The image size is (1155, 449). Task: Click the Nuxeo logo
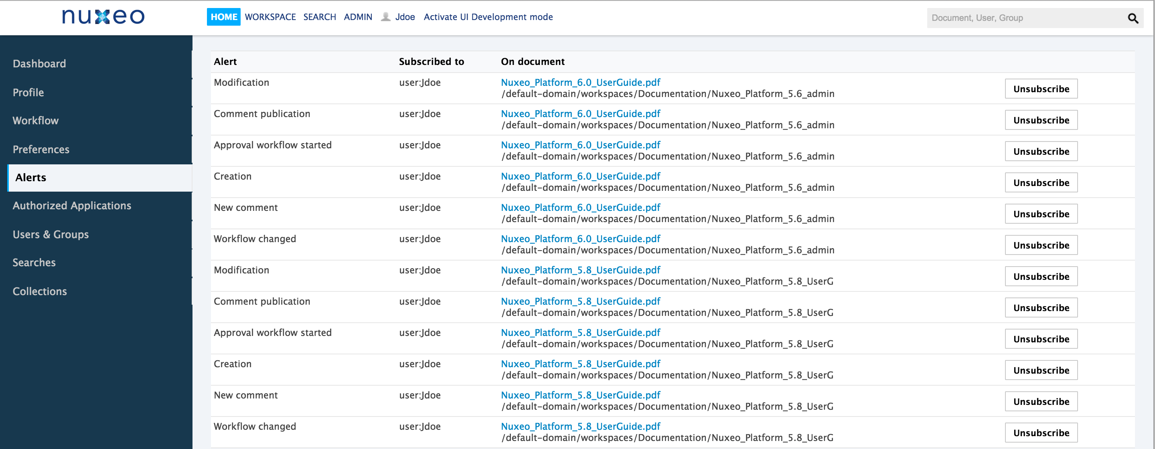(x=103, y=16)
